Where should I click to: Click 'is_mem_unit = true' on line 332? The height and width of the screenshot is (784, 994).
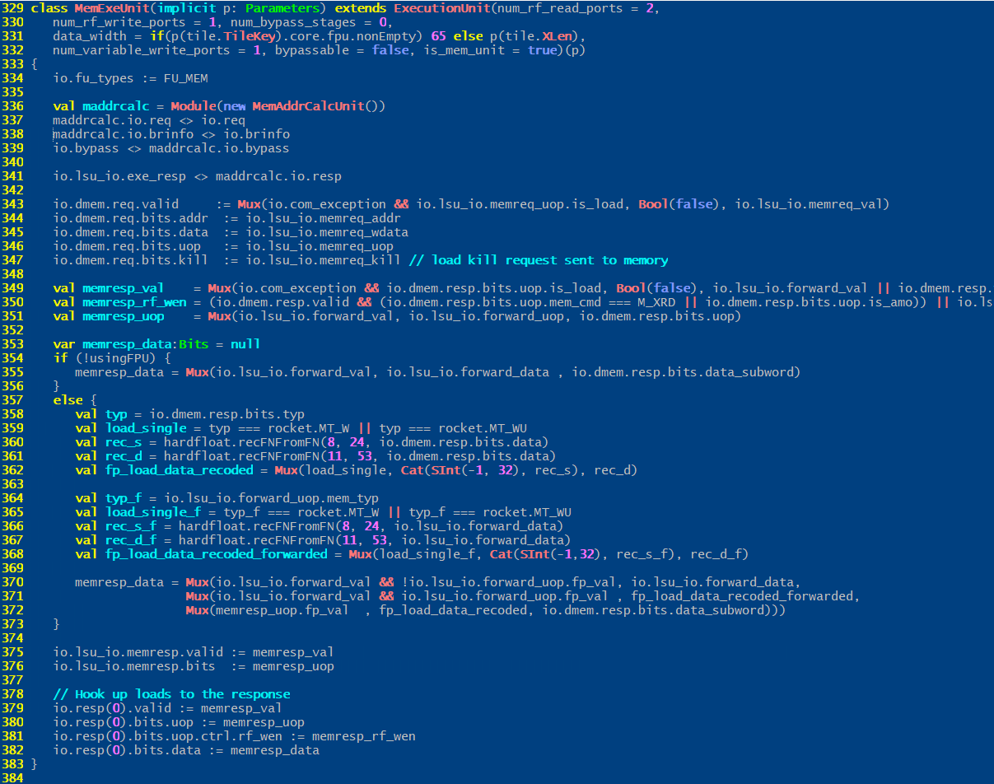pos(490,50)
